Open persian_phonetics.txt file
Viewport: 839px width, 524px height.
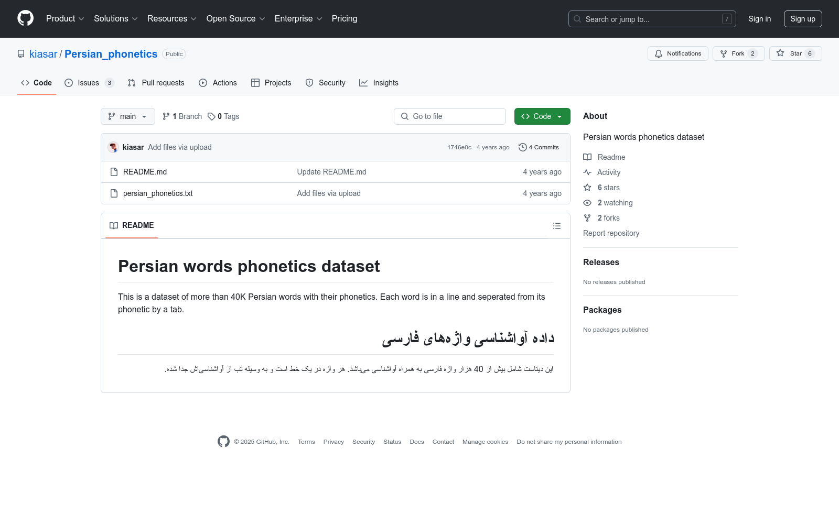pyautogui.click(x=158, y=193)
